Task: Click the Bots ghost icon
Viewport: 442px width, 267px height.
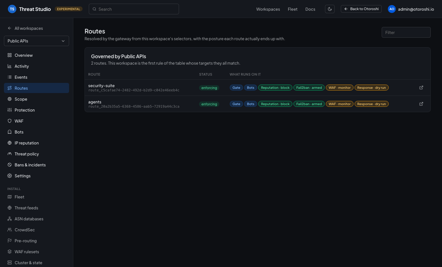Action: point(10,132)
